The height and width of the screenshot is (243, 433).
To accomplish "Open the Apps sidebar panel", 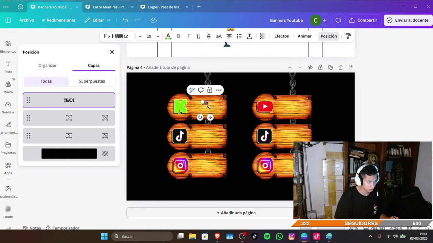I will tap(8, 168).
